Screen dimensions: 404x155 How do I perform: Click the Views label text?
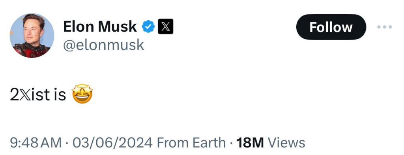pos(286,143)
